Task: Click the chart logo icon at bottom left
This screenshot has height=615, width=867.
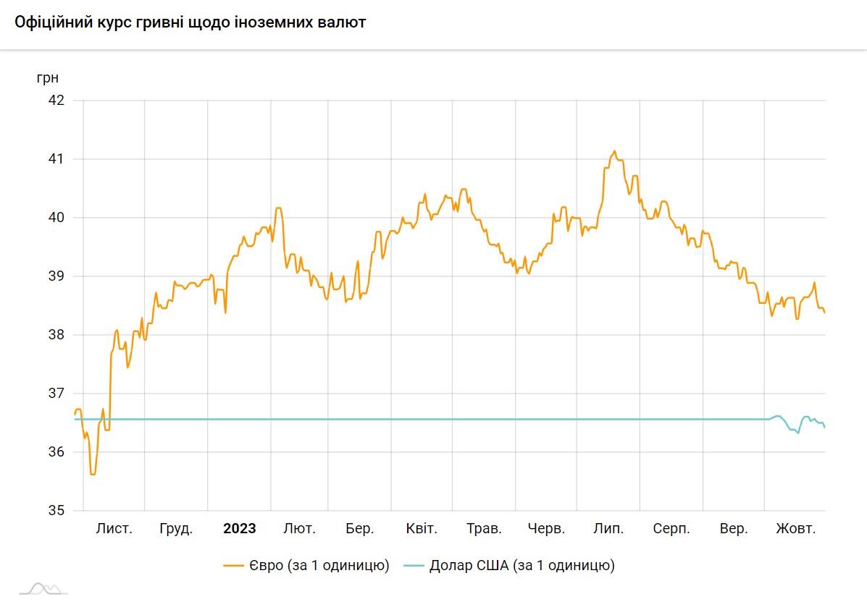Action: (43, 589)
